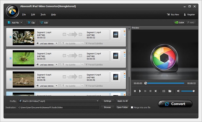
Task: Uncheck the Segment 1.mp4 checkbox
Action: click(x=11, y=37)
